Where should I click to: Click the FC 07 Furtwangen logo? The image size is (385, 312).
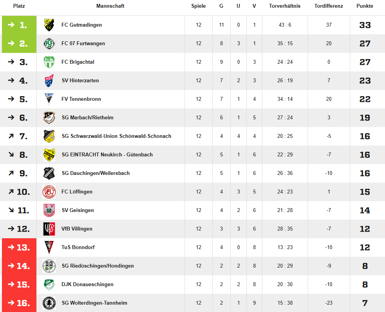tap(49, 44)
